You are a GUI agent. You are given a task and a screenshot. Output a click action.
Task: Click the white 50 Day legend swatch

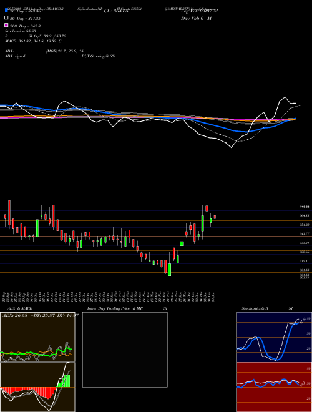coord(7,17)
